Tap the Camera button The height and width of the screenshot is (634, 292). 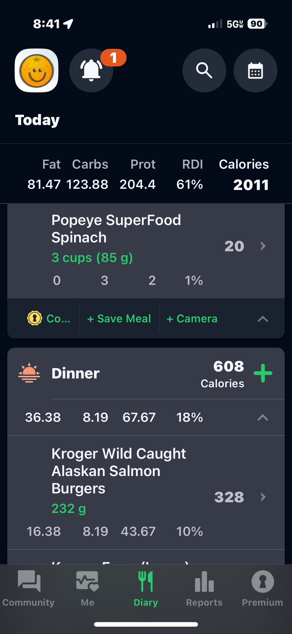point(192,319)
